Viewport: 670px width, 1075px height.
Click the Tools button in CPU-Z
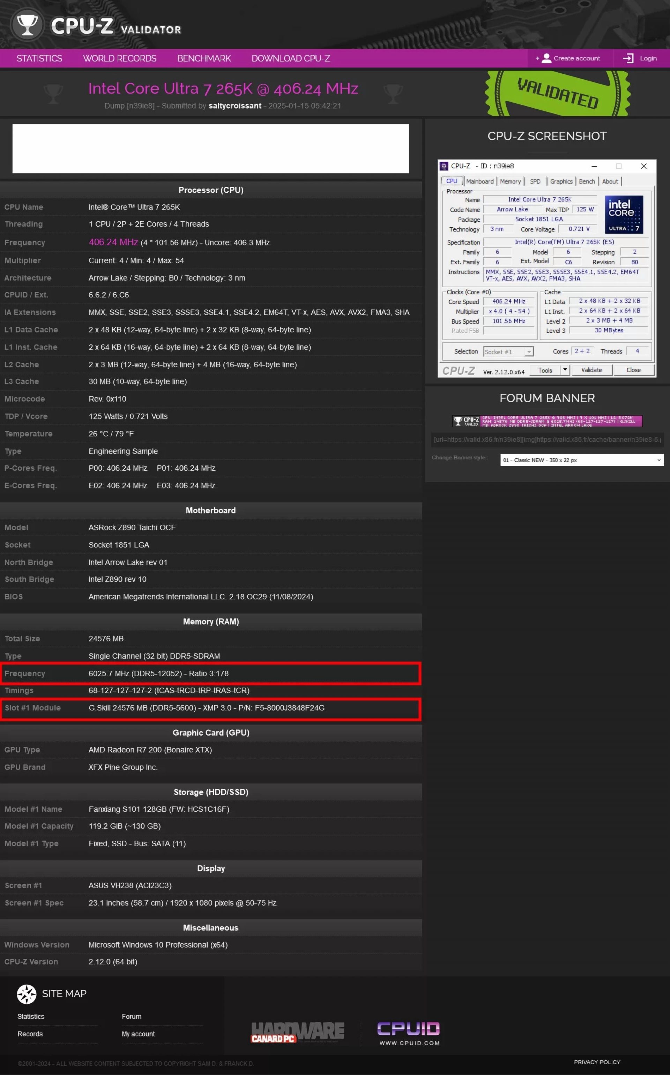click(545, 370)
